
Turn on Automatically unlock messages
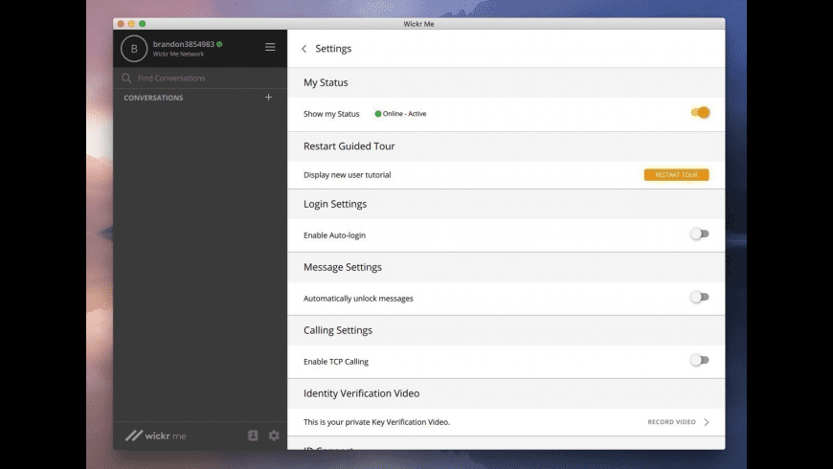700,297
